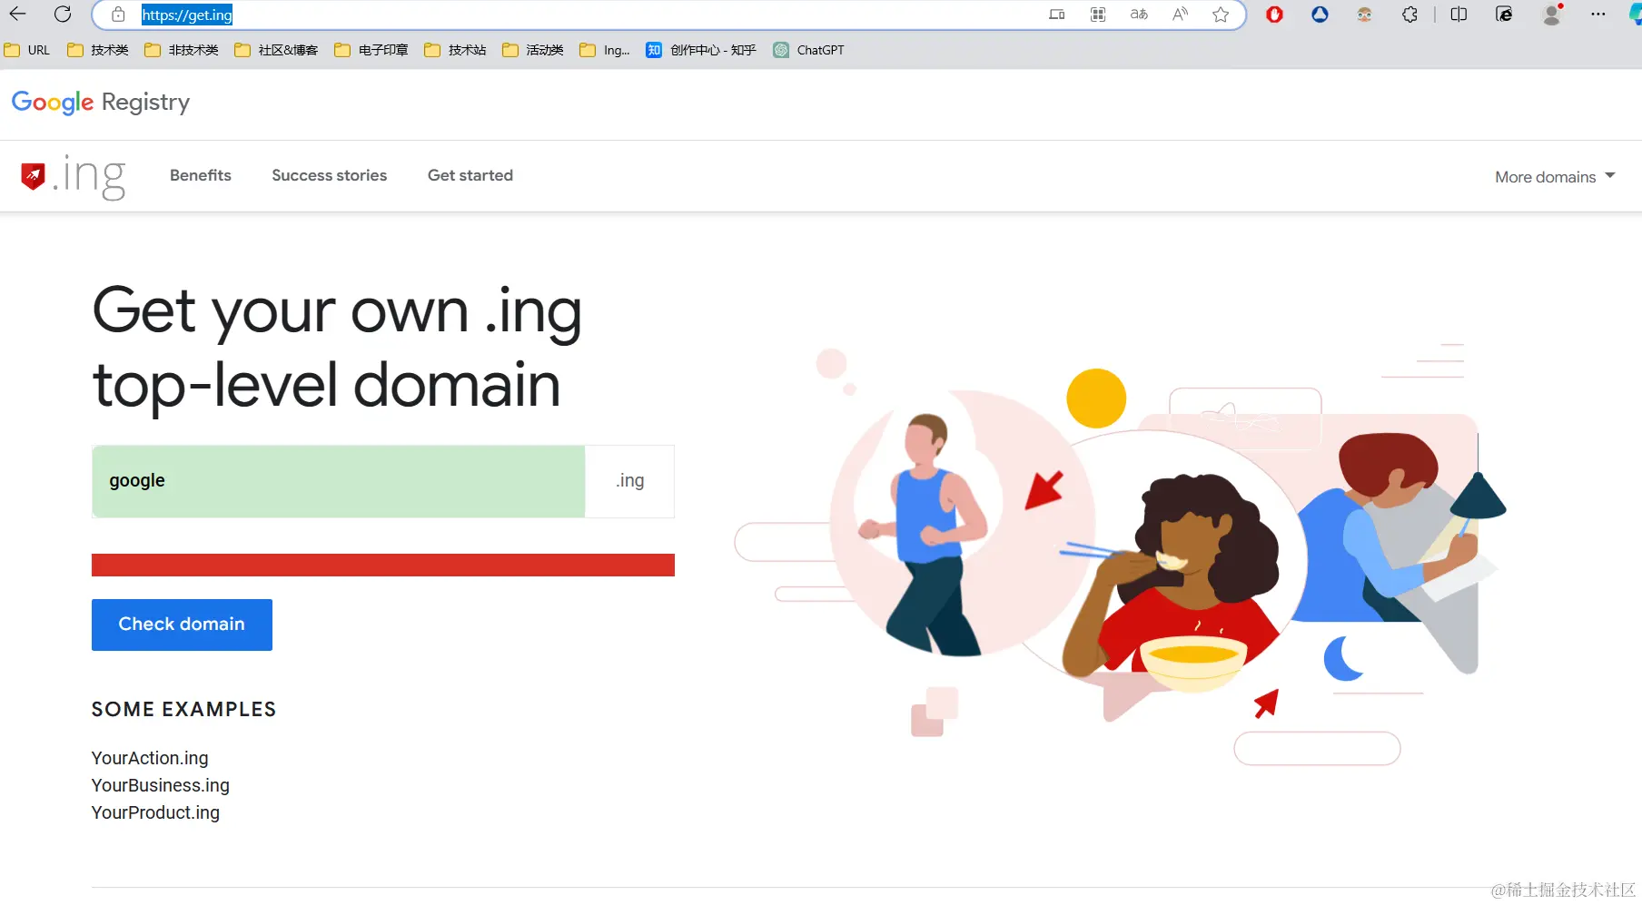Click the browser back arrow

point(17,14)
